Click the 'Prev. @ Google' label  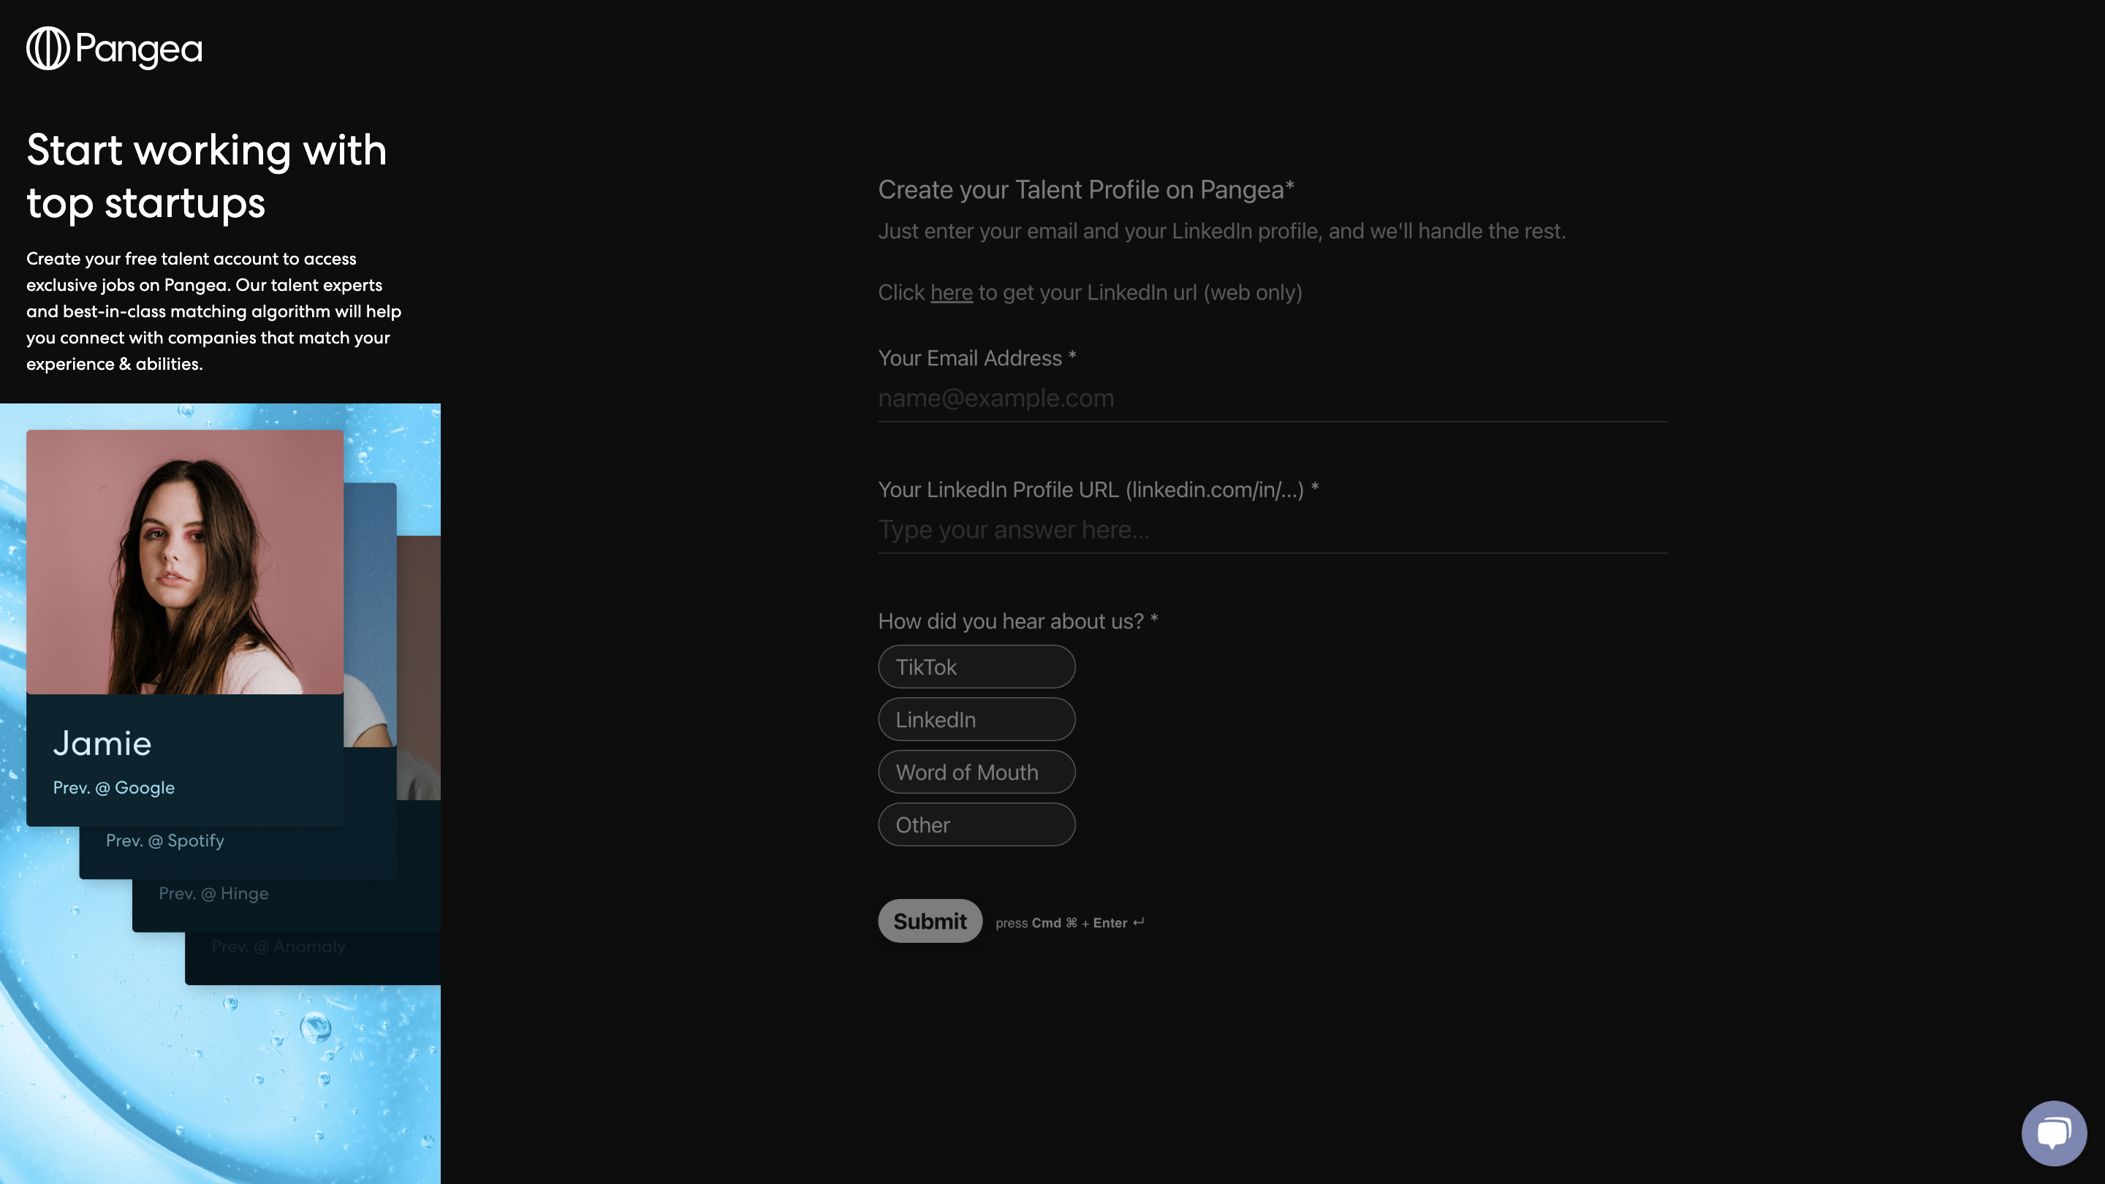pyautogui.click(x=113, y=788)
